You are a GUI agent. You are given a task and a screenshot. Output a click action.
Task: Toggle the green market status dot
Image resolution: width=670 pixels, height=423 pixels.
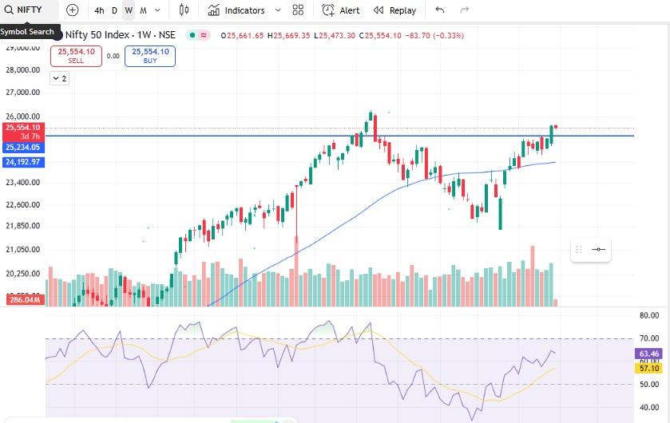pyautogui.click(x=192, y=35)
